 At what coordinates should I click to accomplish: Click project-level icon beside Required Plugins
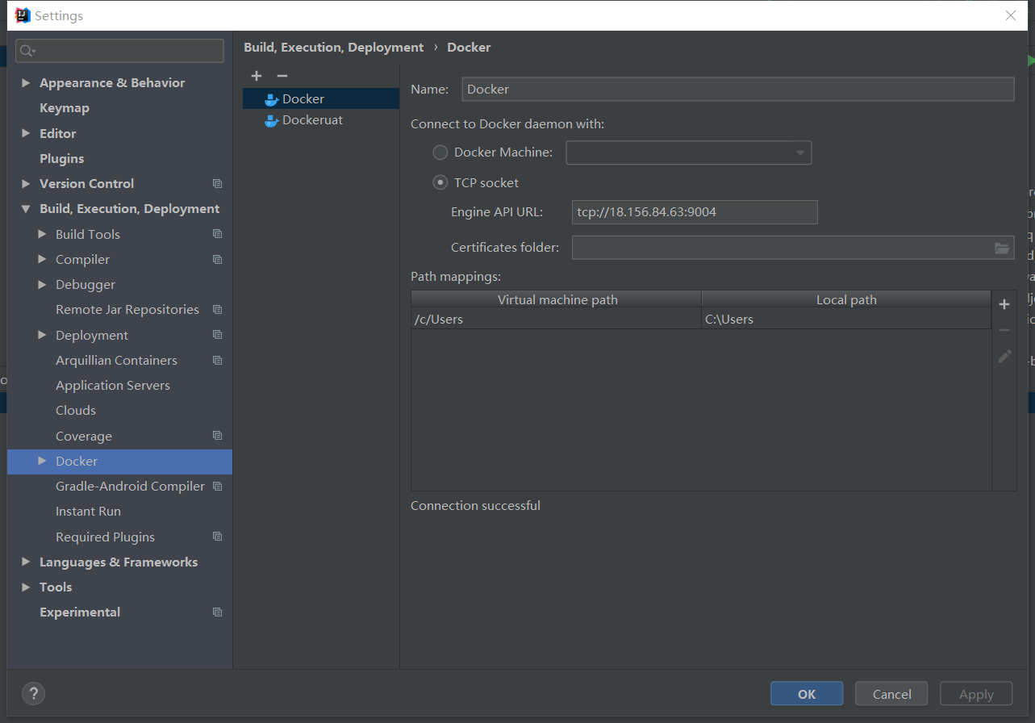point(217,537)
